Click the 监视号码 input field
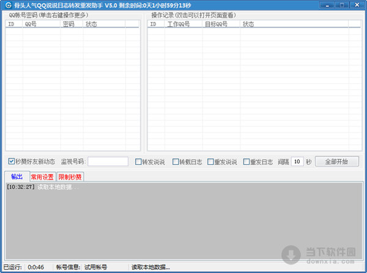Image resolution: width=367 pixels, height=273 pixels. click(x=108, y=161)
